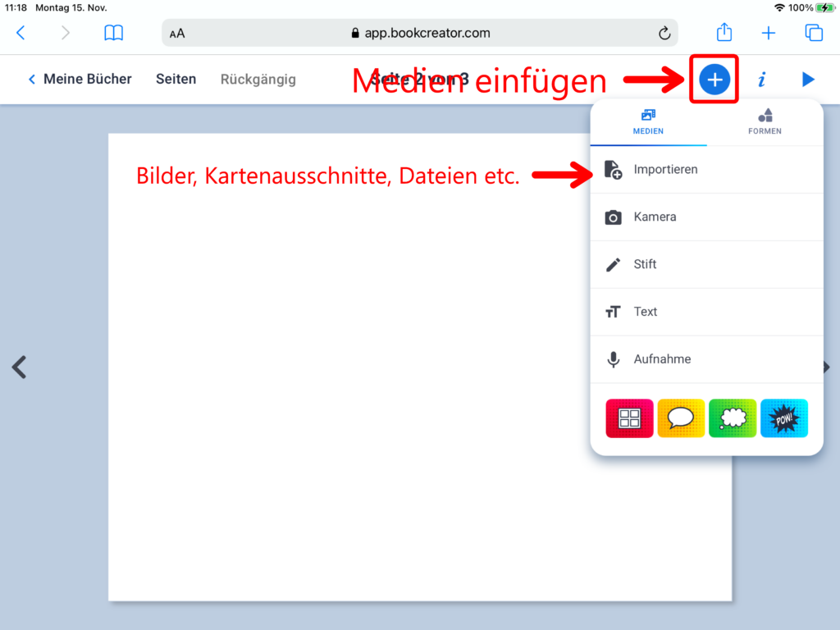Insert the green thought bubble
This screenshot has height=630, width=840.
(733, 418)
